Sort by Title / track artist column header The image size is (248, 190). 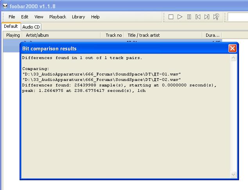[163, 35]
